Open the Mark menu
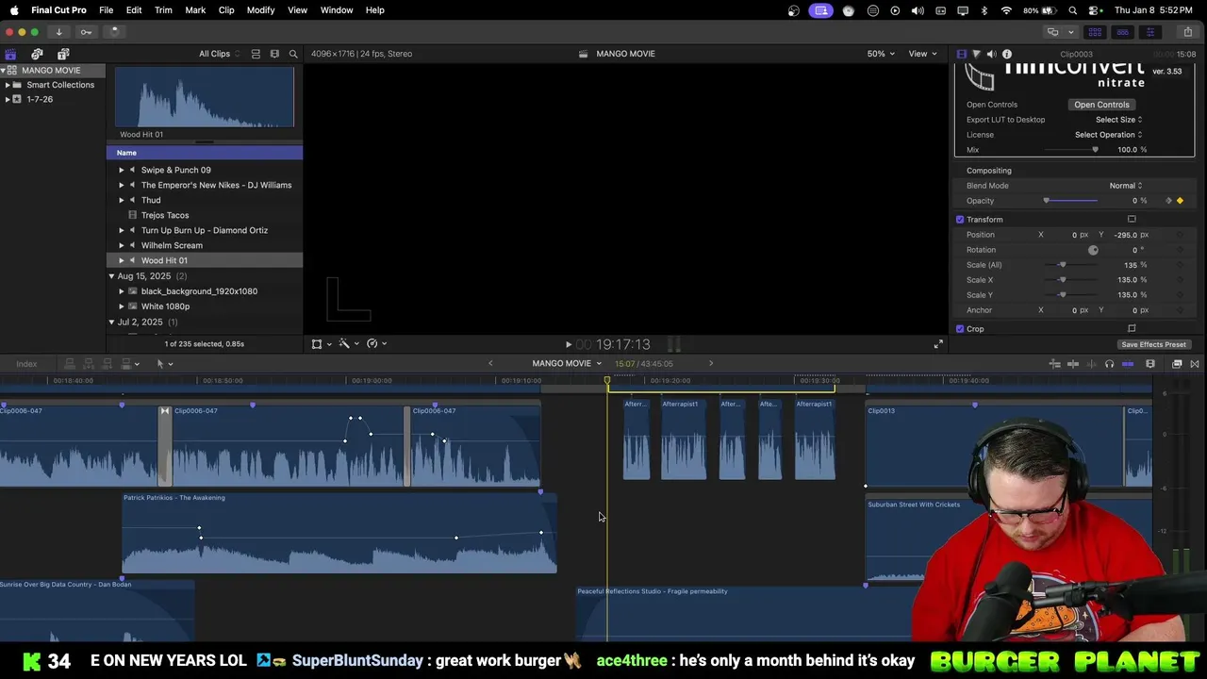 [195, 10]
